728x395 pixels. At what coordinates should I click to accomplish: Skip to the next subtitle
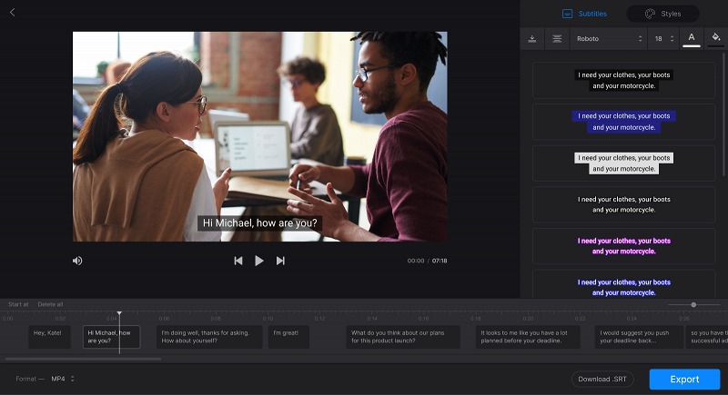[x=280, y=261]
